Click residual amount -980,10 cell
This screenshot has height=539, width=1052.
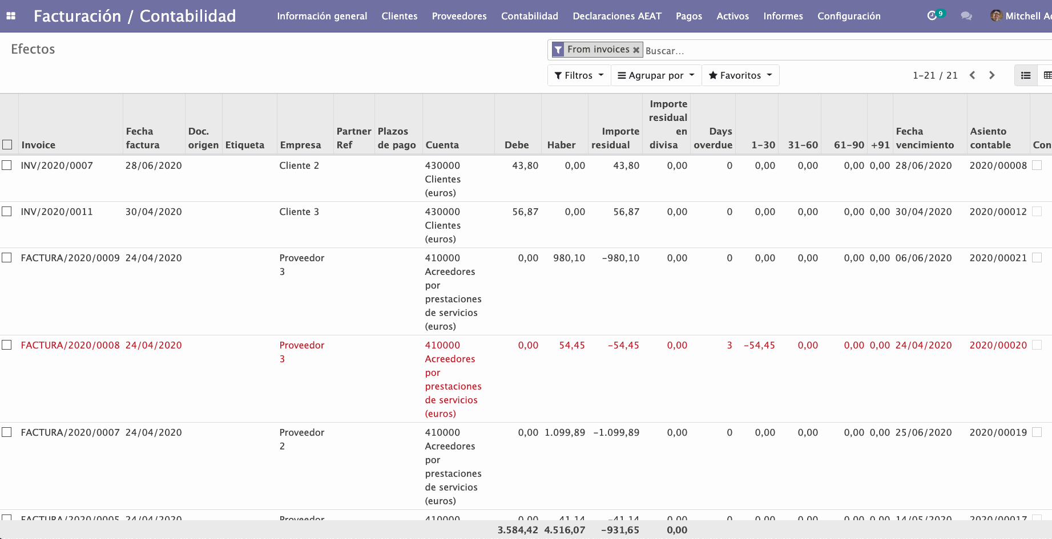click(620, 258)
